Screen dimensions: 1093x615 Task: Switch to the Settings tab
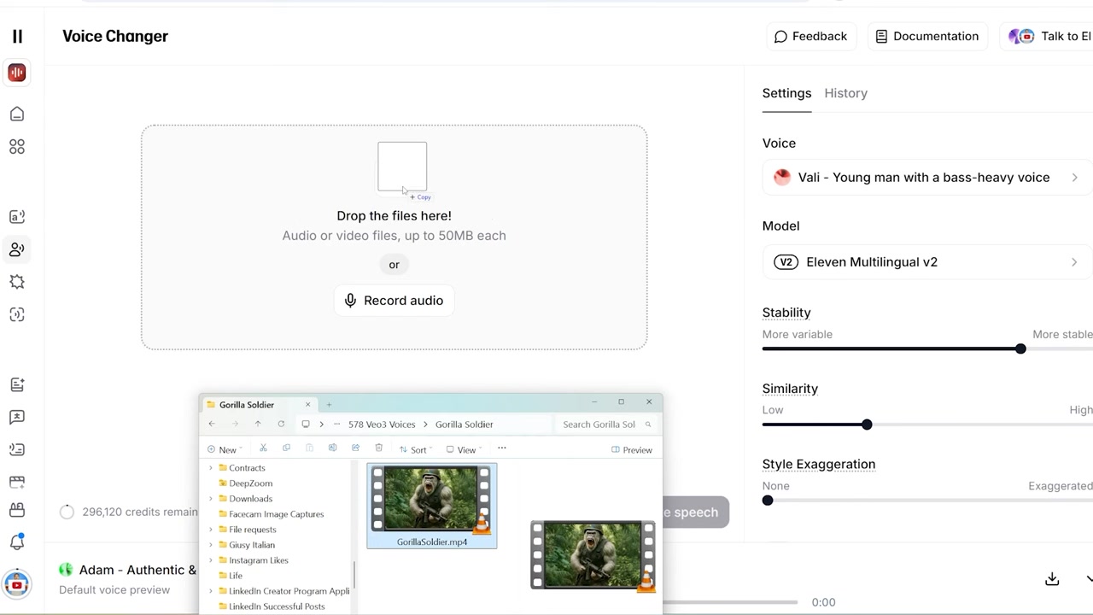(x=786, y=93)
